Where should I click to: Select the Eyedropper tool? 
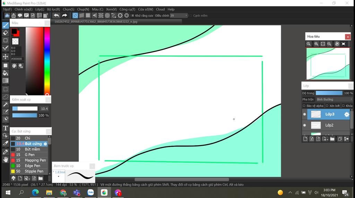pyautogui.click(x=6, y=152)
